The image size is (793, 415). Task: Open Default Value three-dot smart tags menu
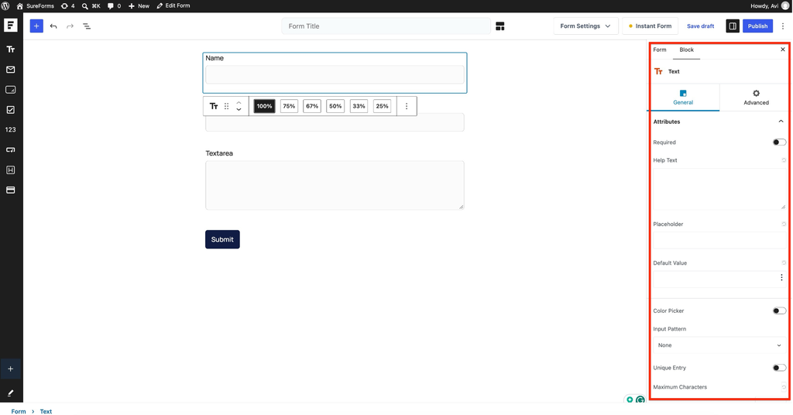[x=781, y=277]
